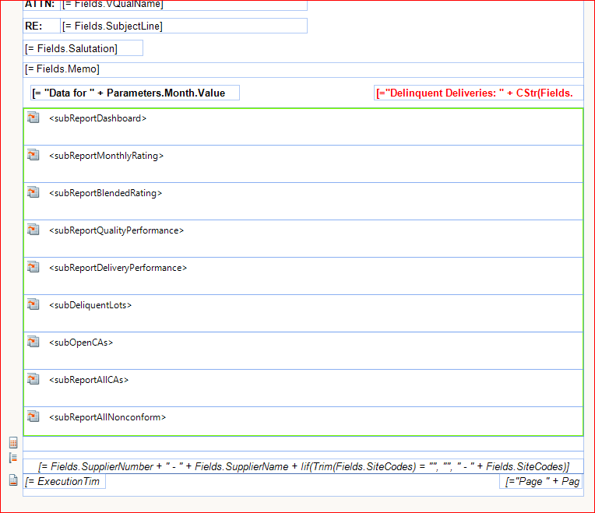Click the <subReportAllNonconform> label text
This screenshot has width=595, height=513.
click(107, 417)
